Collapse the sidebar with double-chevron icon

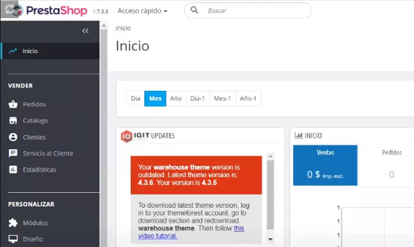point(85,31)
